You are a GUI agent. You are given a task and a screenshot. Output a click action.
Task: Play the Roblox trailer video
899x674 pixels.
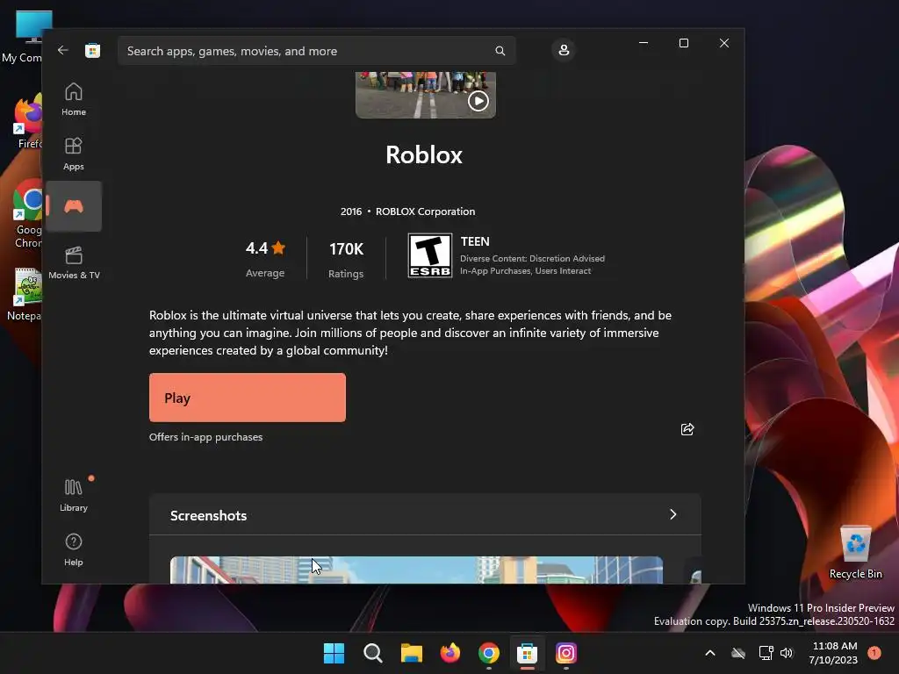click(x=478, y=102)
